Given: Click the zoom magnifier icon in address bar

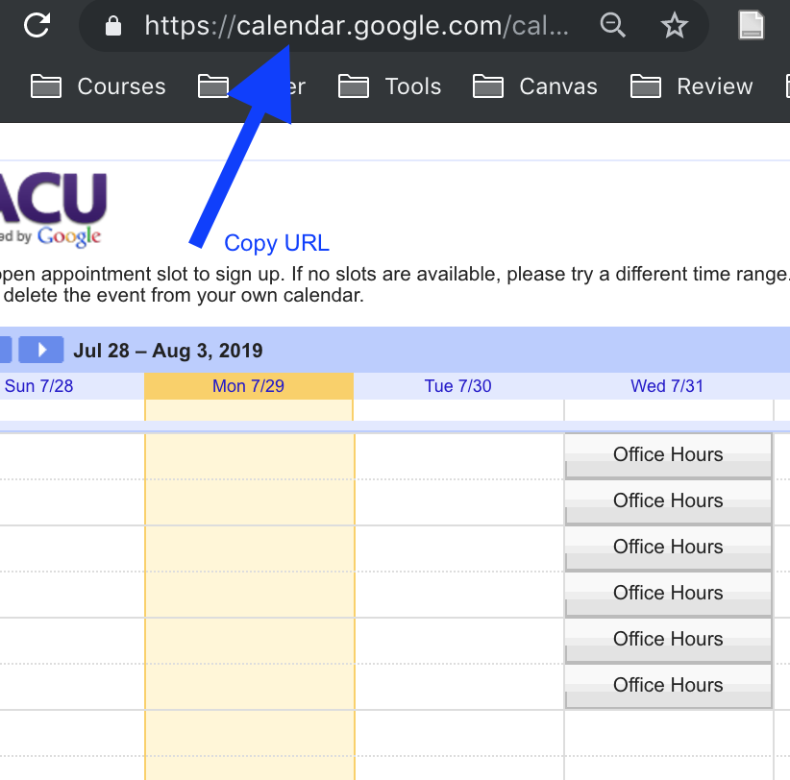Looking at the screenshot, I should point(612,26).
